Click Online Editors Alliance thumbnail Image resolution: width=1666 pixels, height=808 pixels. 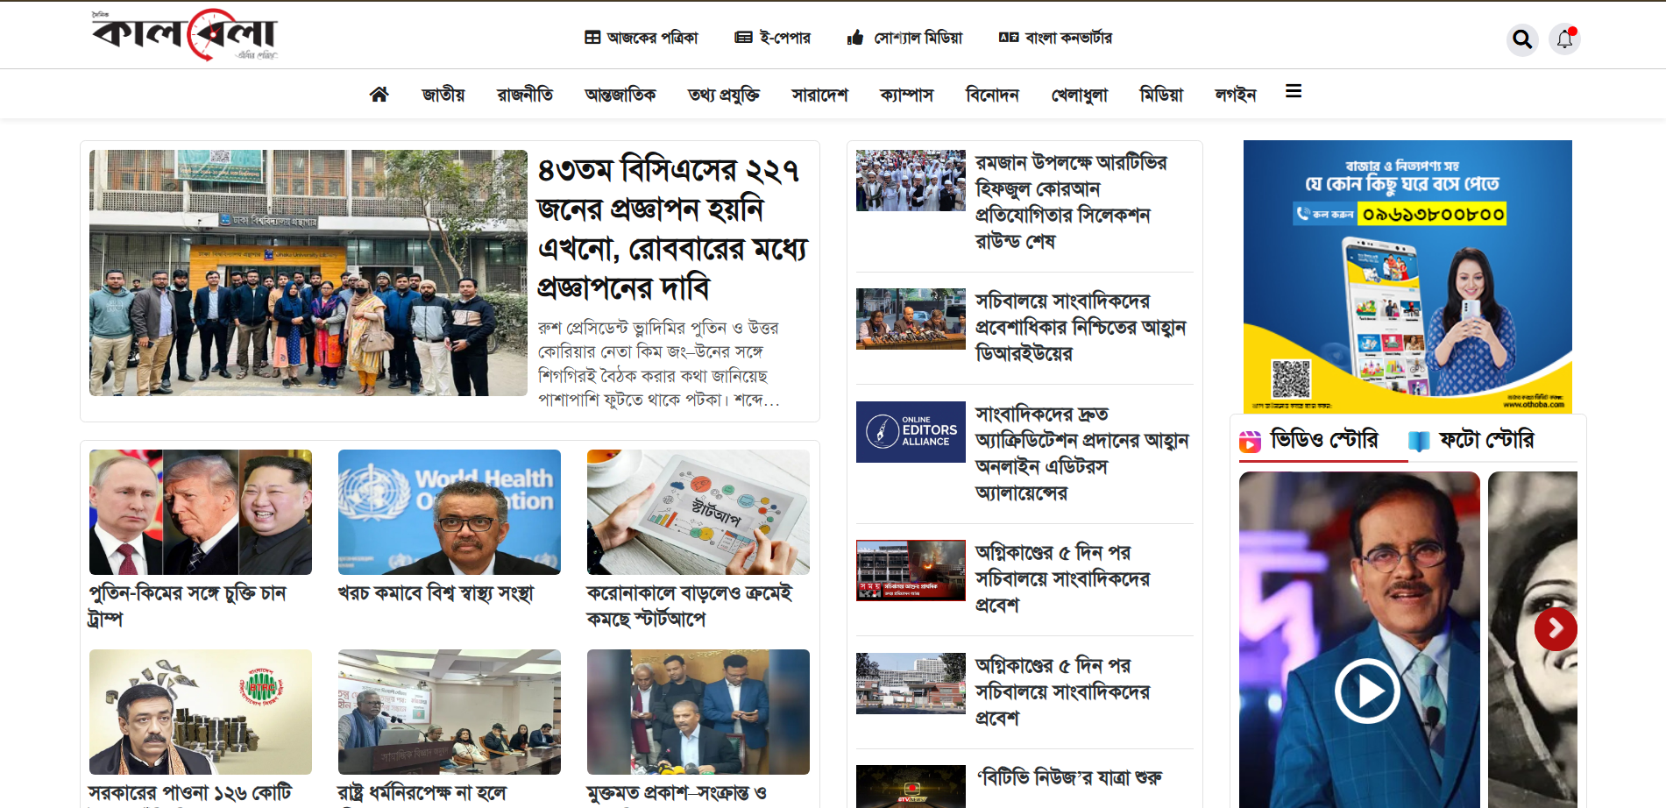click(911, 431)
